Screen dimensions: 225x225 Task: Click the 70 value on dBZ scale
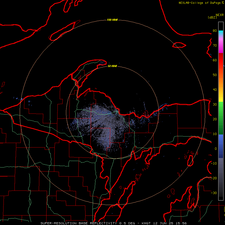215,45
